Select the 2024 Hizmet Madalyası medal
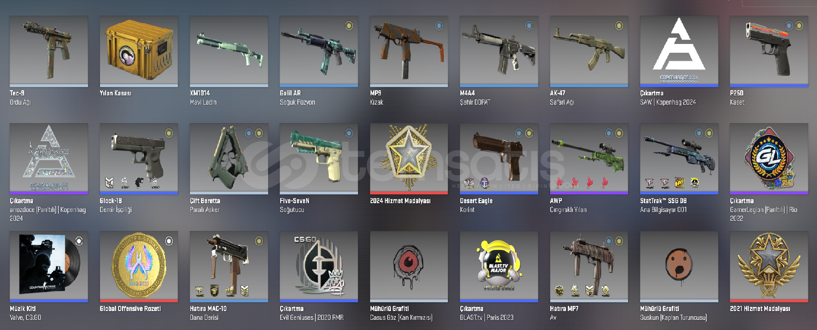The image size is (817, 330). coord(408,159)
